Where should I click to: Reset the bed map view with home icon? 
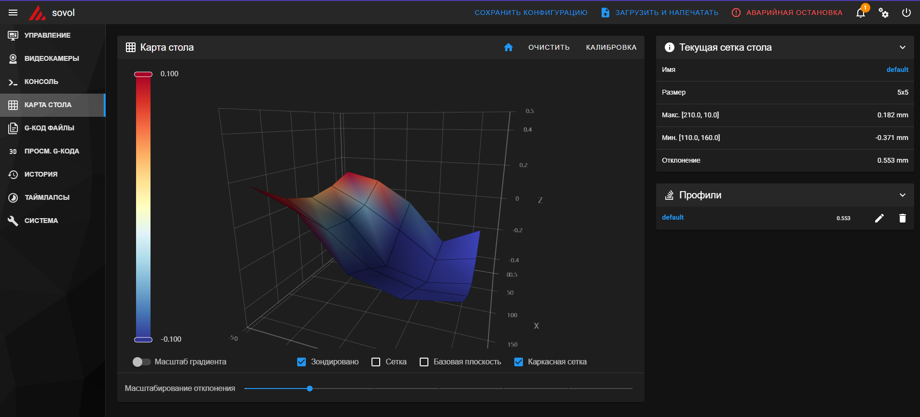pyautogui.click(x=508, y=47)
